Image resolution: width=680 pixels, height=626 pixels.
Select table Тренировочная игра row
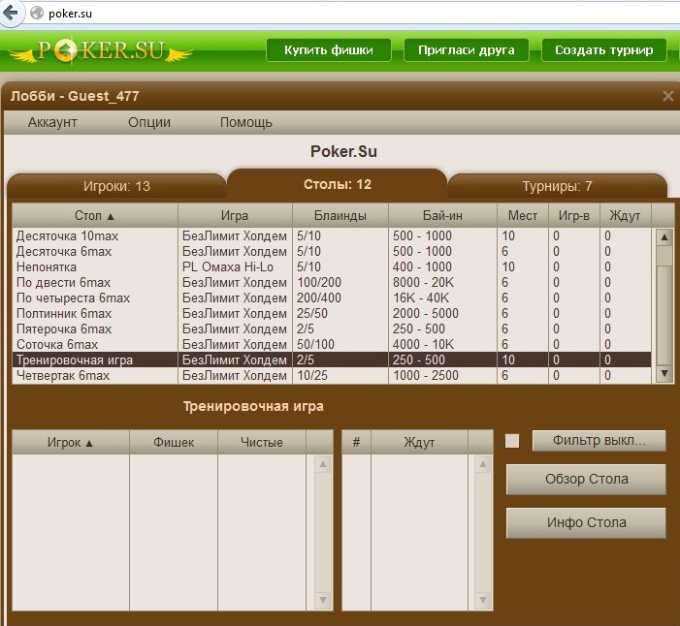pos(332,360)
